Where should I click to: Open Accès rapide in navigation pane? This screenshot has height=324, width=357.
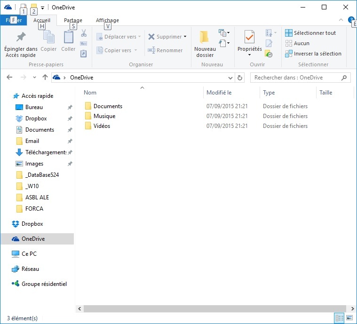[x=37, y=96]
